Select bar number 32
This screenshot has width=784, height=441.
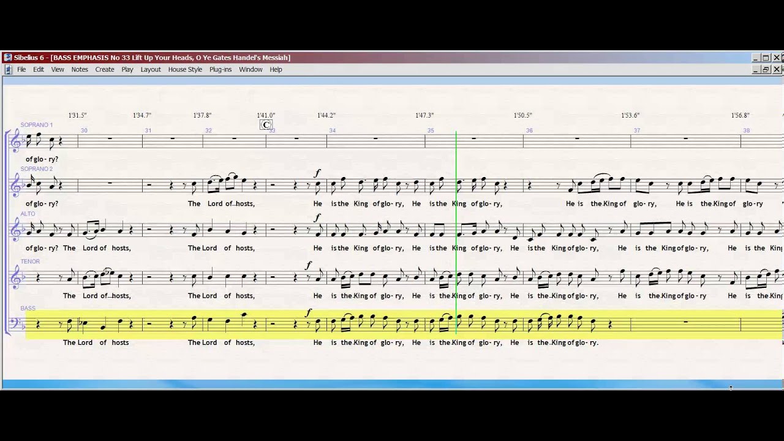coord(209,130)
